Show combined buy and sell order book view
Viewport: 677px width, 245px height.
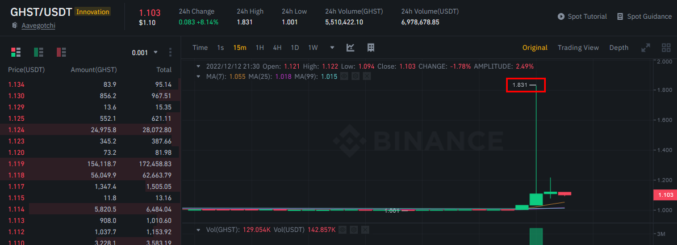tap(16, 52)
